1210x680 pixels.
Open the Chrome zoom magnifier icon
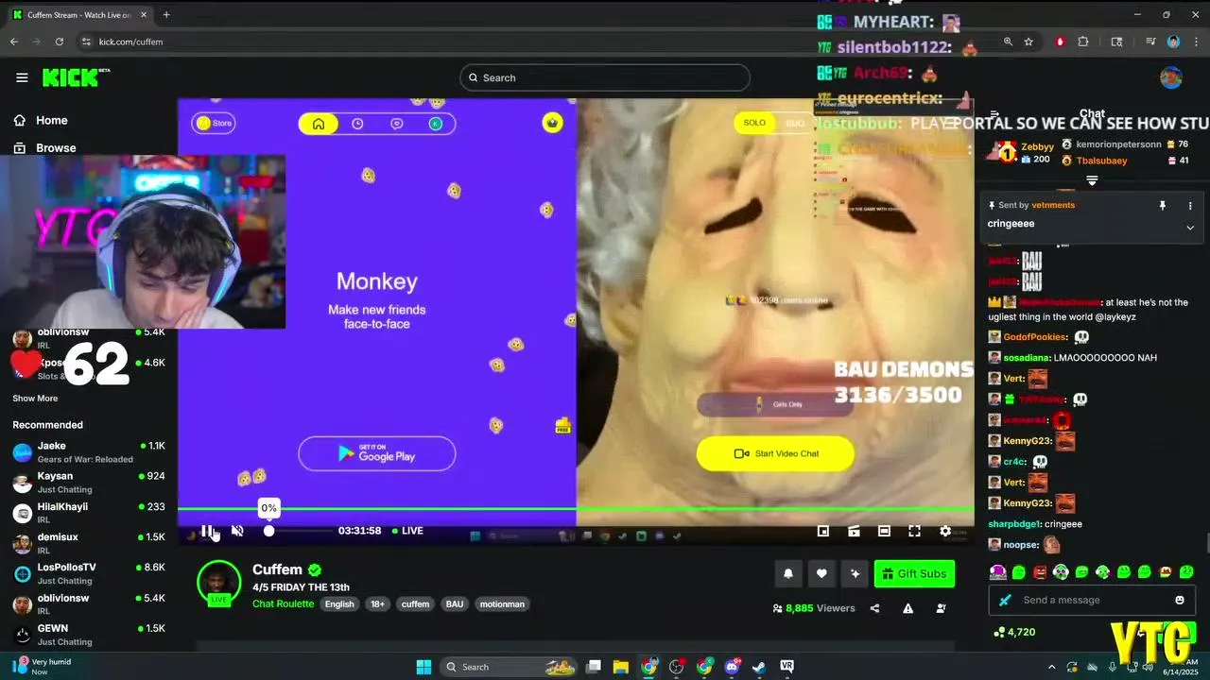pos(1008,42)
